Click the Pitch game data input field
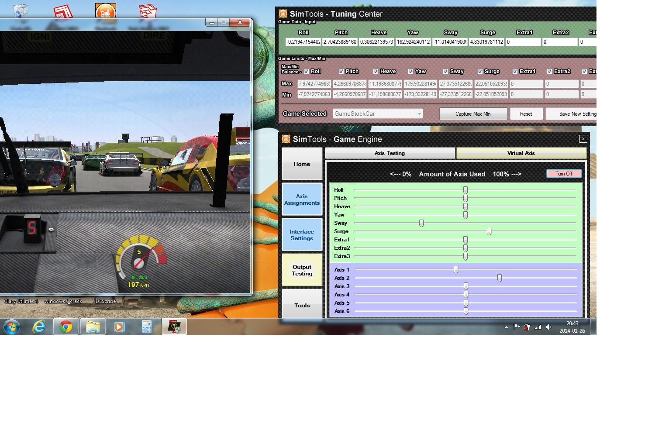Image resolution: width=655 pixels, height=437 pixels. pyautogui.click(x=340, y=42)
